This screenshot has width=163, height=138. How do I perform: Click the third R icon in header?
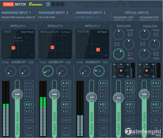pos(58,4)
